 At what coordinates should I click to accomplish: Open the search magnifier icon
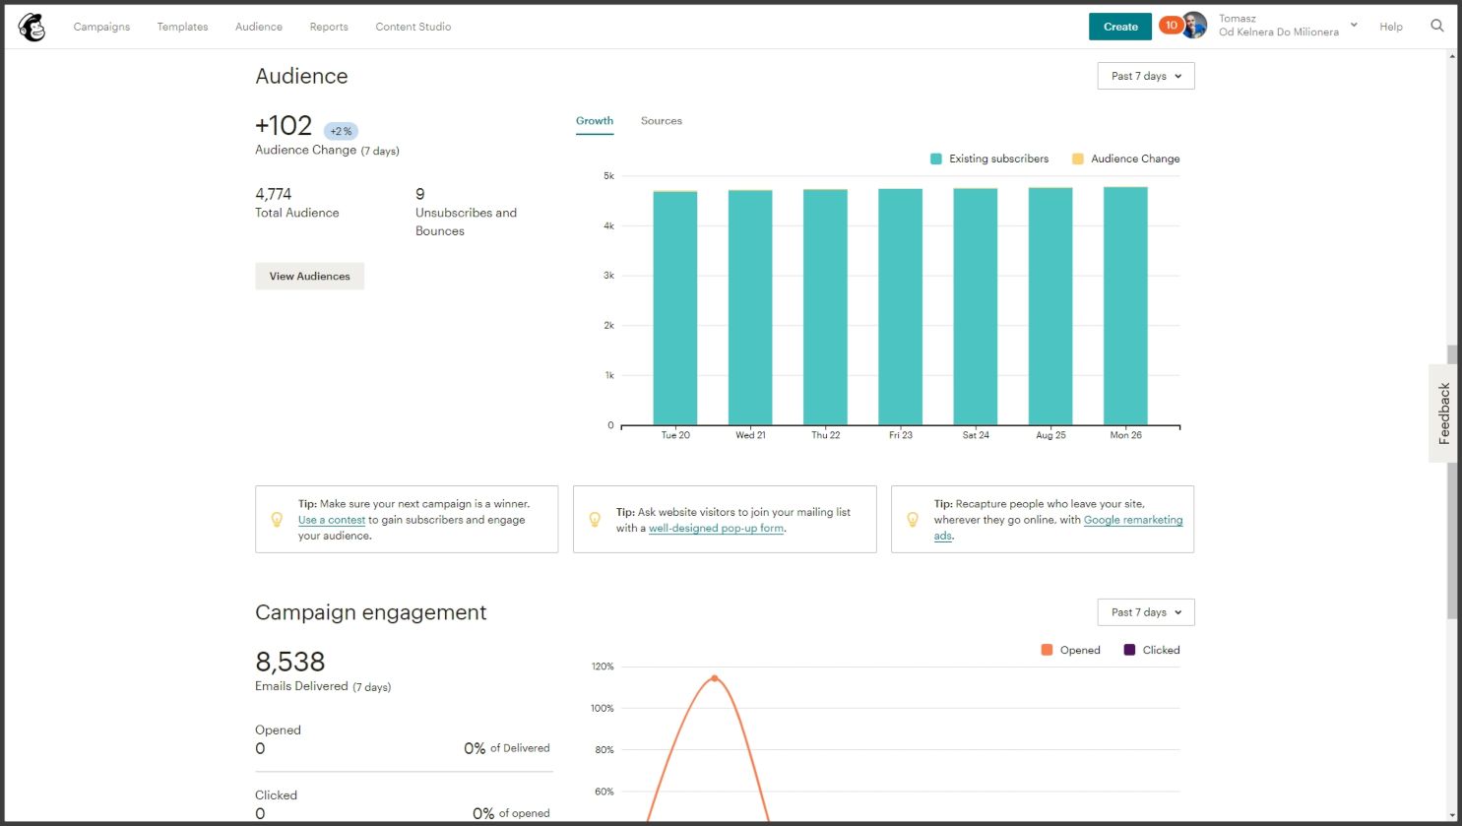pos(1437,26)
